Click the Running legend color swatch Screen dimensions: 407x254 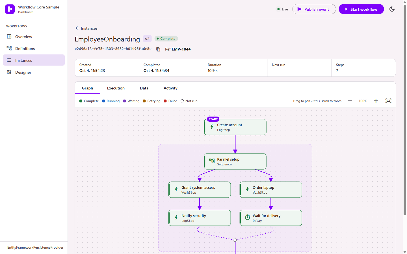[x=103, y=101]
